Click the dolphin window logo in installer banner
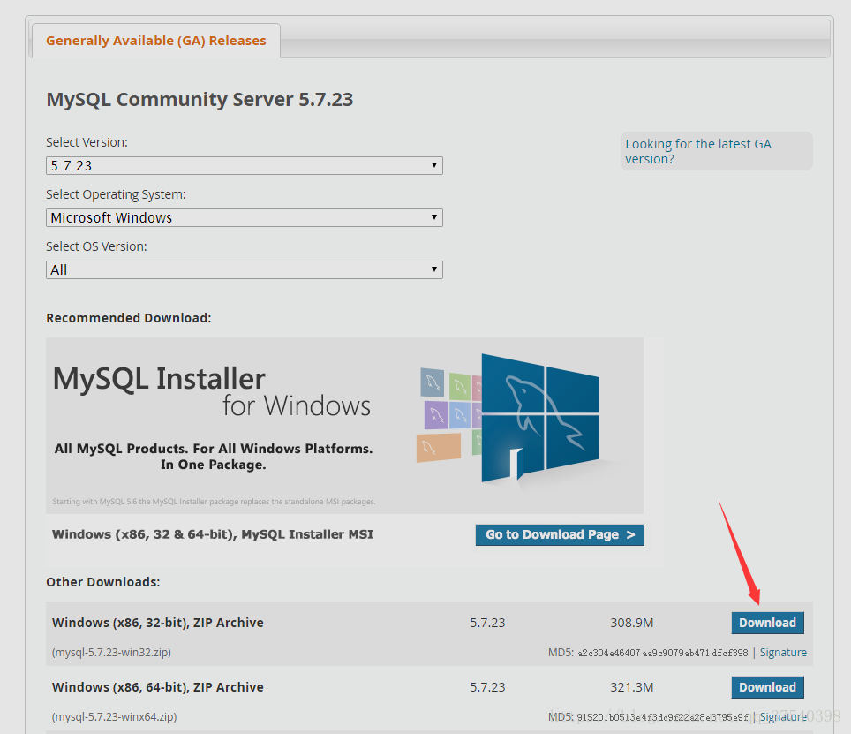 (x=540, y=418)
